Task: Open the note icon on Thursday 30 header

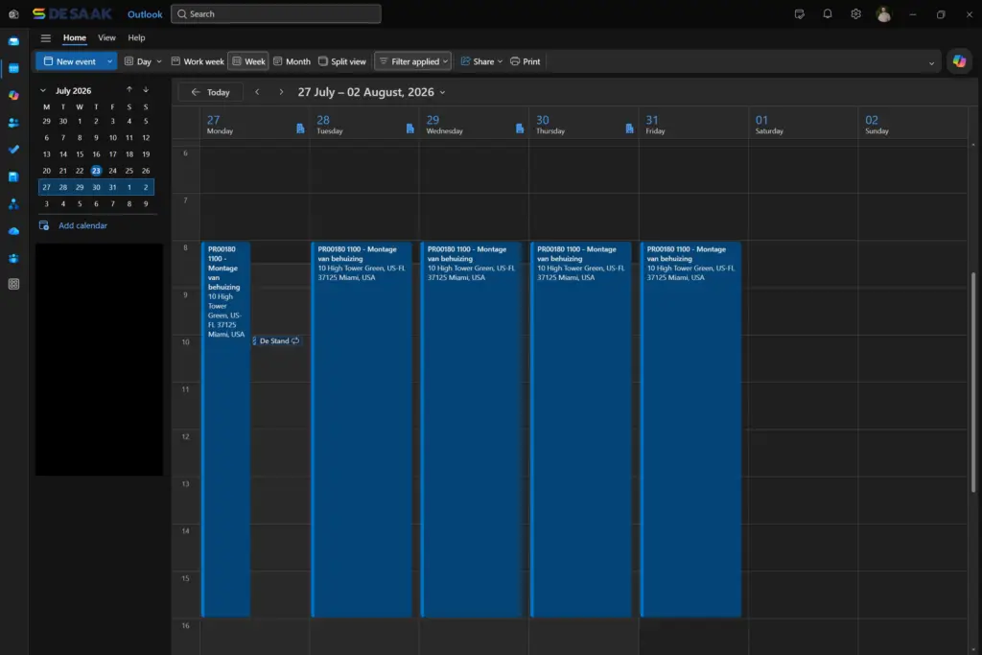Action: [629, 129]
